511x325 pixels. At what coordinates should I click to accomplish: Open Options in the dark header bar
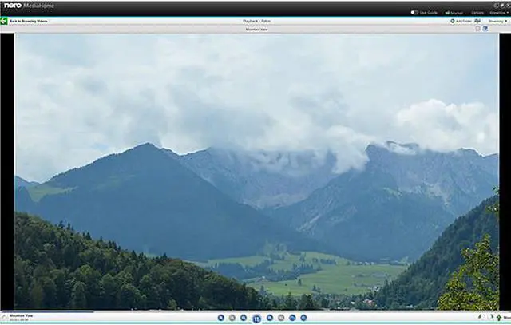click(477, 13)
